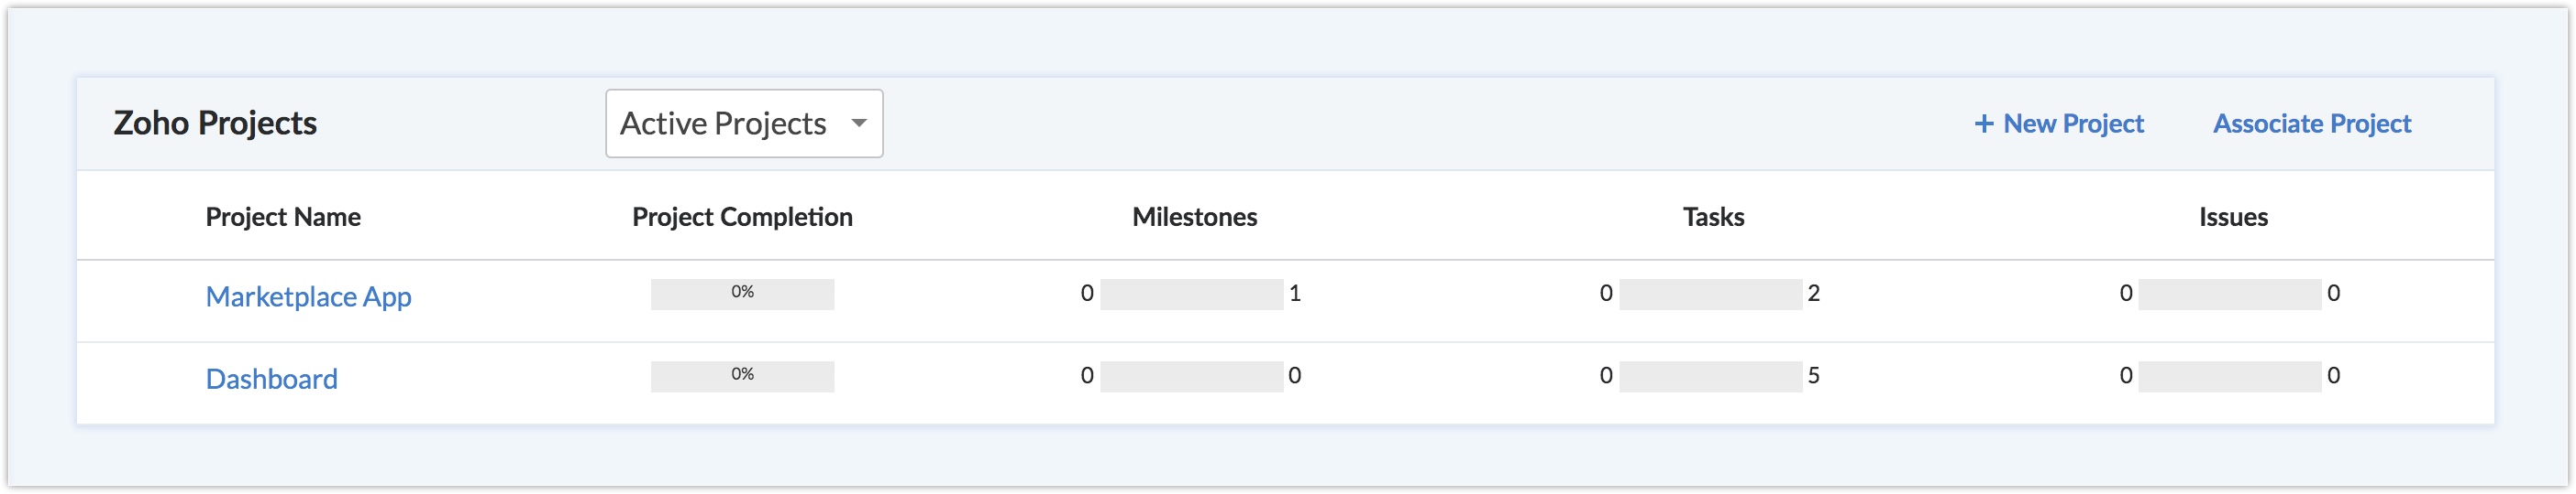Click Dashboard's 0% completion bar
This screenshot has width=2576, height=494.
(742, 376)
